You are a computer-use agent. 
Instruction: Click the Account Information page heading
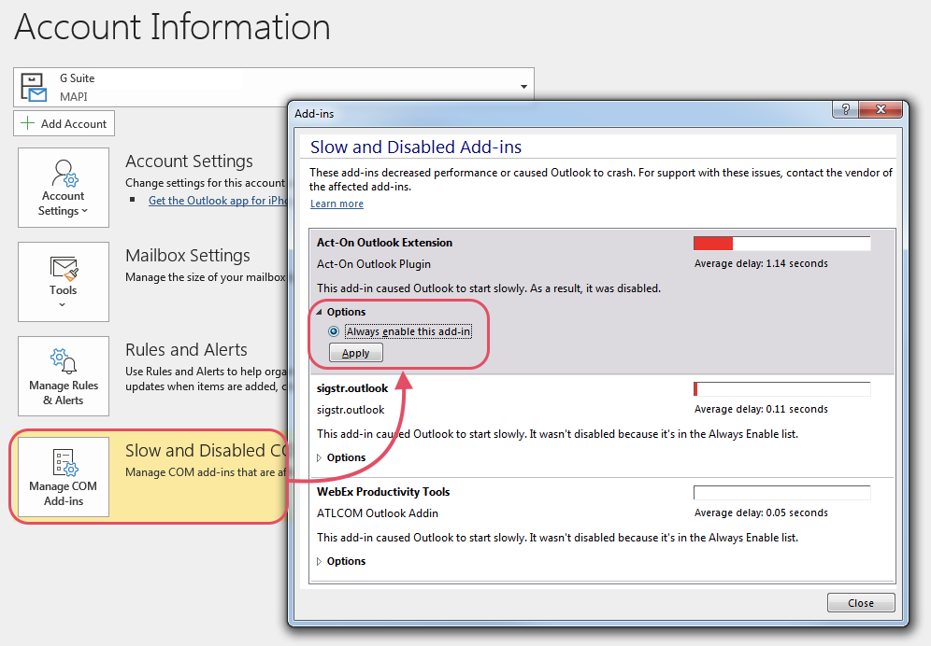pos(172,27)
